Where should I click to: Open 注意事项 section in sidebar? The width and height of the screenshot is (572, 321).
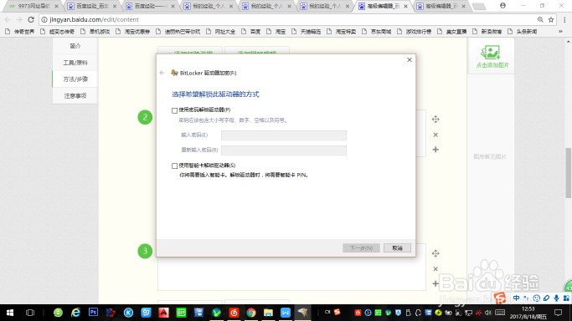point(75,96)
